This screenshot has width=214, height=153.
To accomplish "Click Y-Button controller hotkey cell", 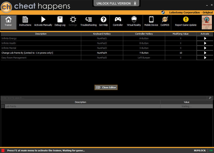I will 144,53.
